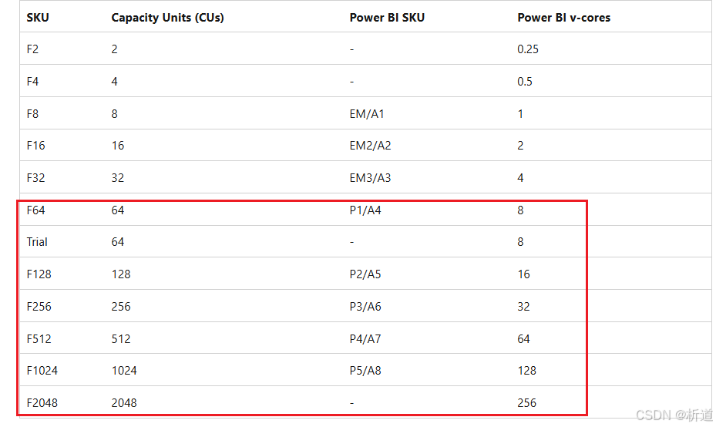Select the P2/A5 cell in the F128 row

pyautogui.click(x=365, y=274)
